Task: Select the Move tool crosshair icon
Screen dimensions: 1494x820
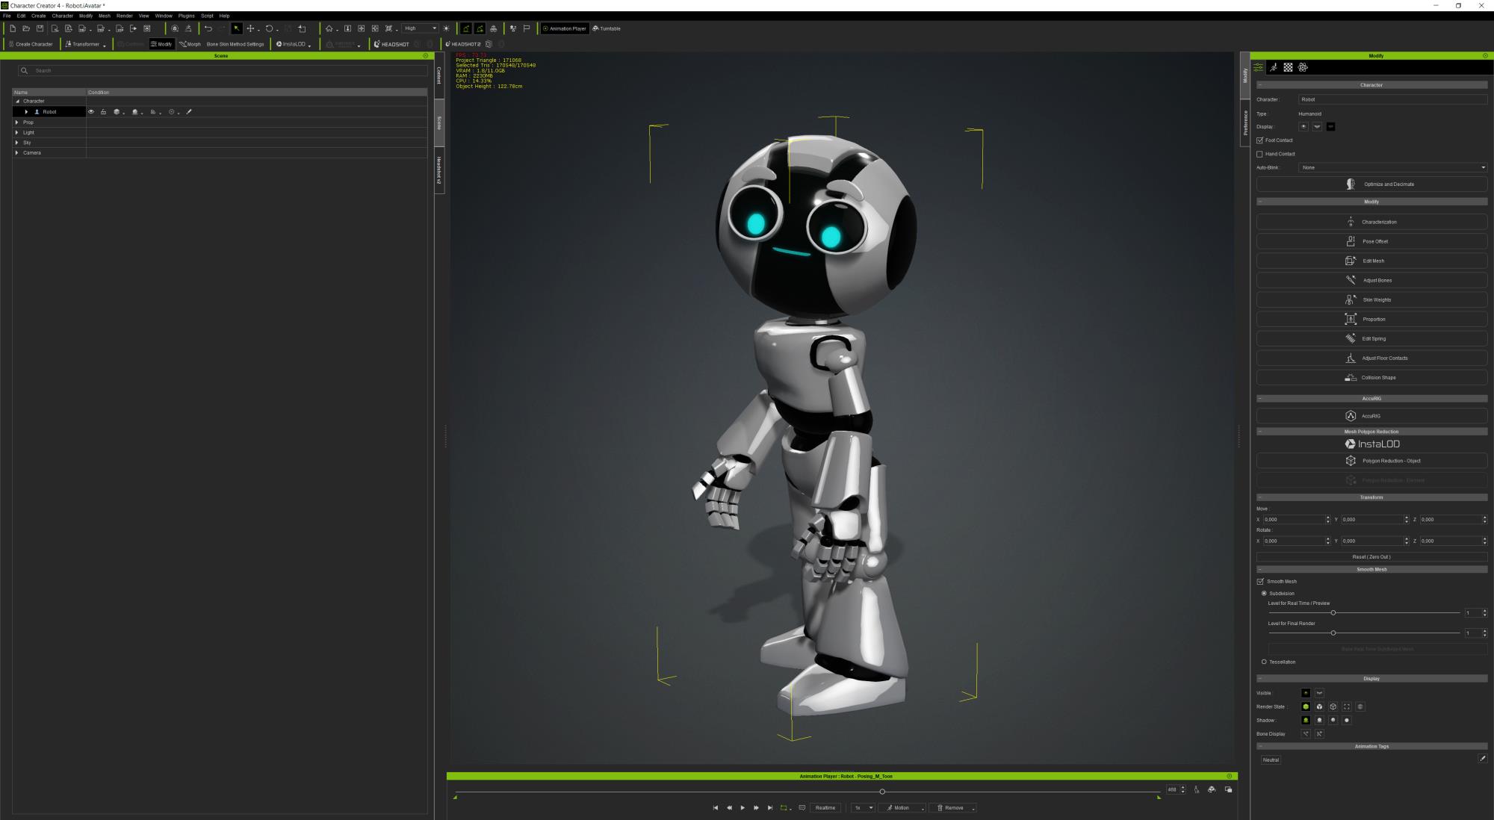Action: pos(250,28)
